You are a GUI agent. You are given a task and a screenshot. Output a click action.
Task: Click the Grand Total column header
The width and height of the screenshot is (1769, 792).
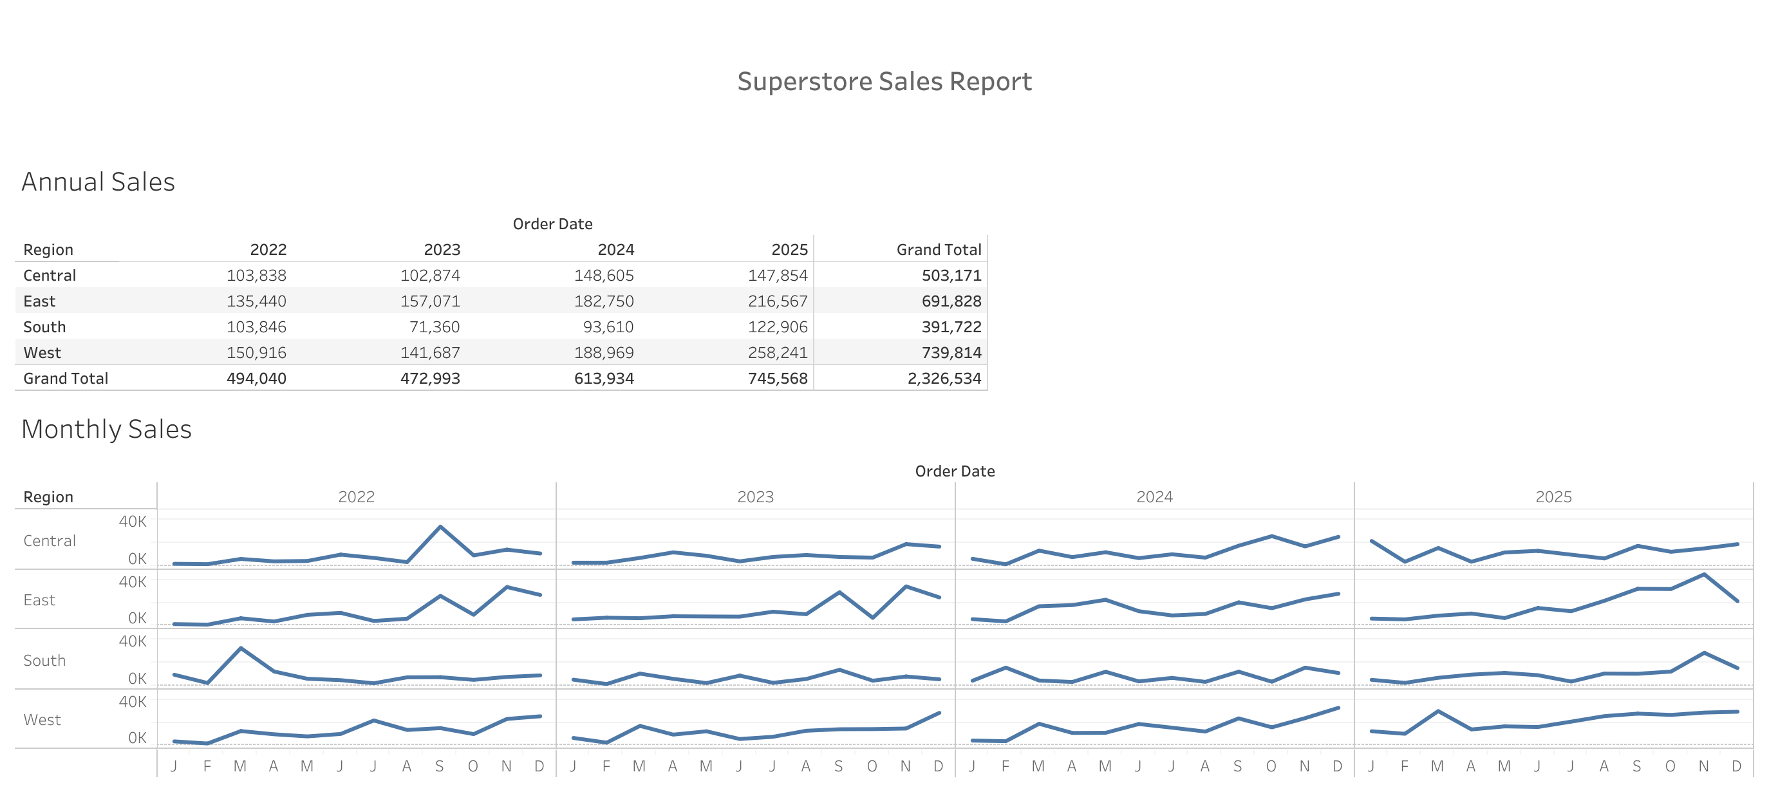click(938, 249)
